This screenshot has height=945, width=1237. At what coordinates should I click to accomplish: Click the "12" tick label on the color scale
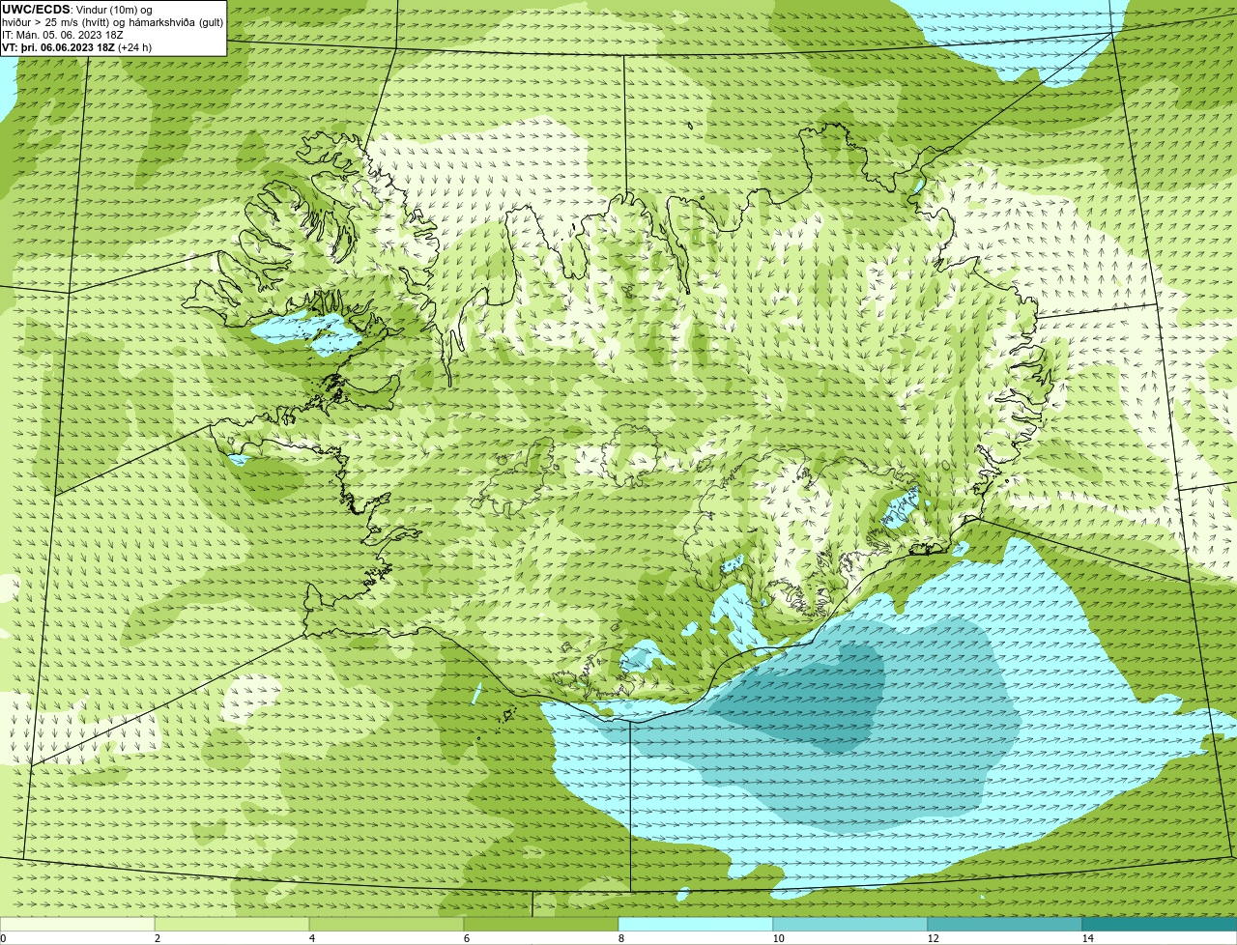[933, 938]
